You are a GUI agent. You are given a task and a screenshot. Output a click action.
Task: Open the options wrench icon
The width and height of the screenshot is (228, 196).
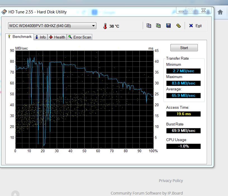(x=178, y=26)
